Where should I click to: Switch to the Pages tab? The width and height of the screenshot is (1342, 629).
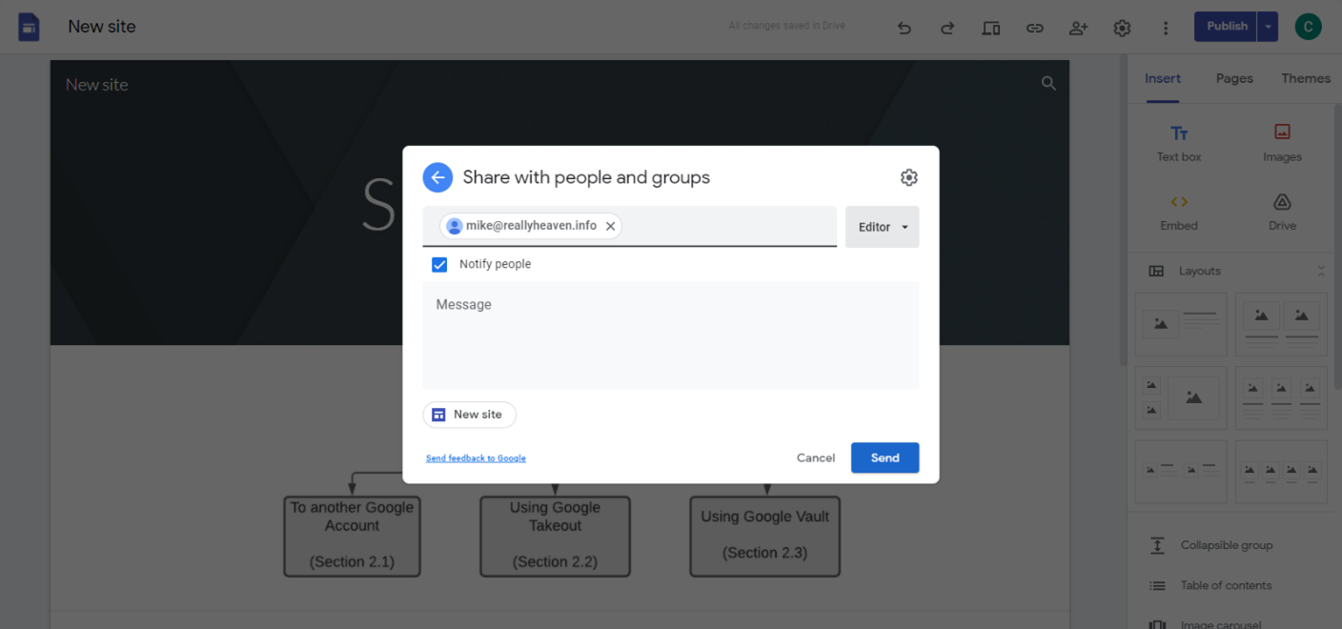tap(1234, 78)
